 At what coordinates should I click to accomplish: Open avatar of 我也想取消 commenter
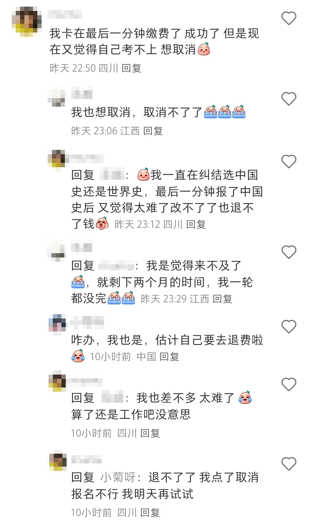pyautogui.click(x=56, y=96)
